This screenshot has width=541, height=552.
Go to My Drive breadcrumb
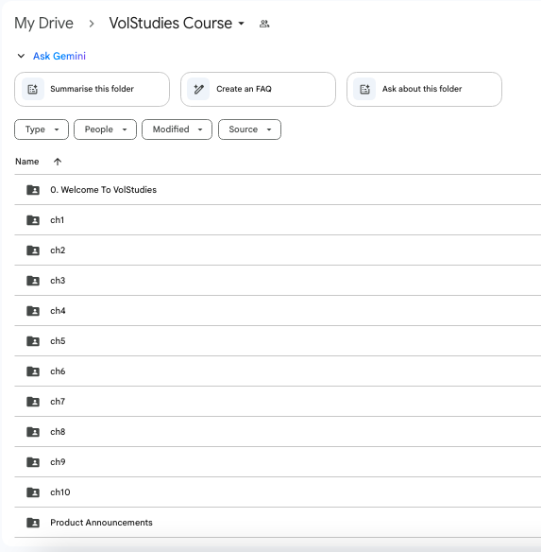click(x=44, y=24)
